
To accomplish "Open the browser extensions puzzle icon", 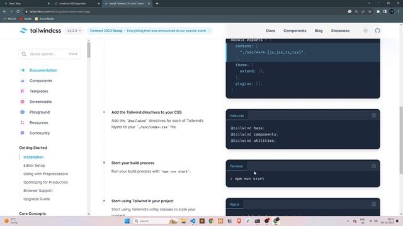I will [378, 11].
